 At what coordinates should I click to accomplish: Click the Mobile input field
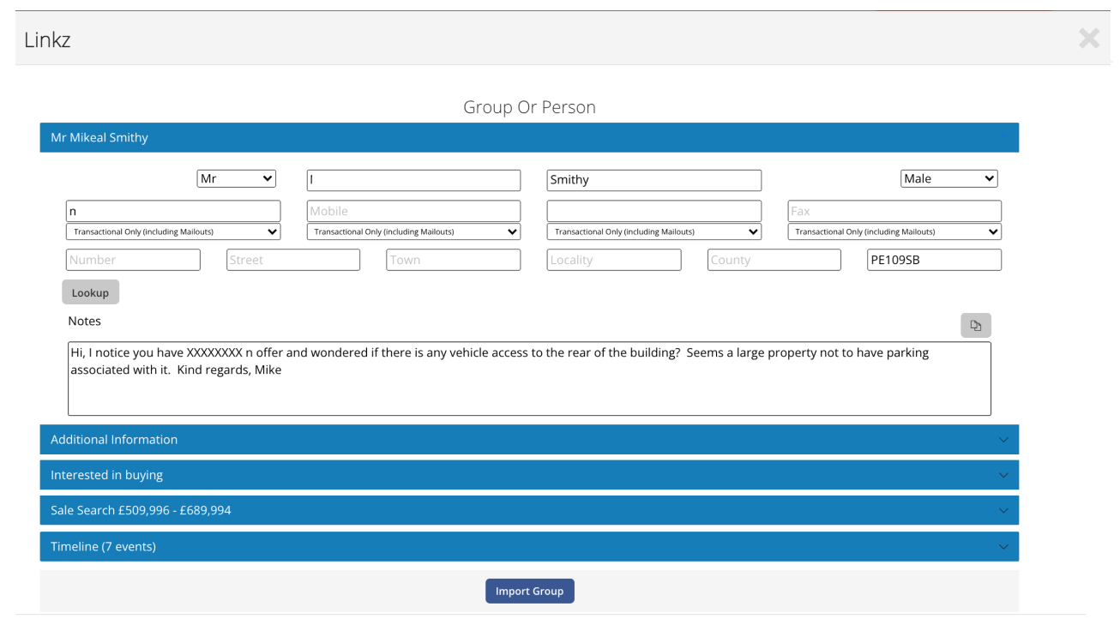pos(413,211)
